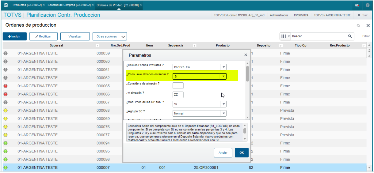Viewport: 374px width, 173px height.
Task: Open Cons. solo almacén estándar dropdown
Action: click(x=223, y=77)
